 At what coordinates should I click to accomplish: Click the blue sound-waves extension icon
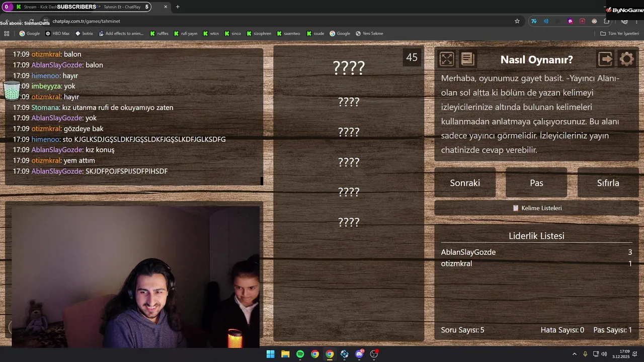coord(546,21)
